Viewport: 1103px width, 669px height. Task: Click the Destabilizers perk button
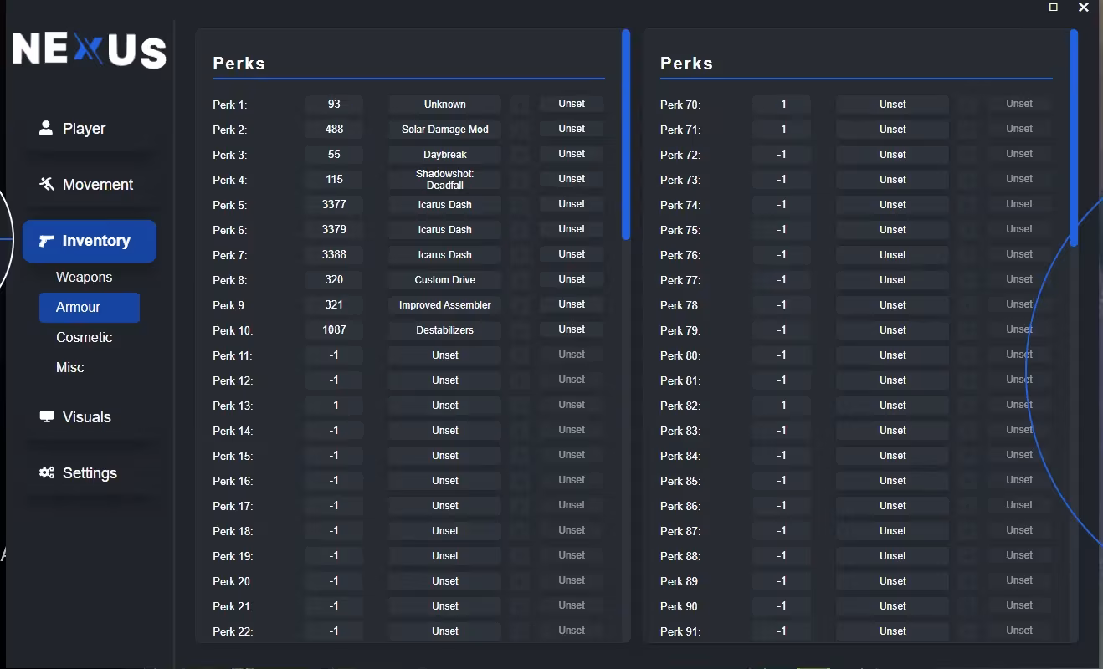444,329
